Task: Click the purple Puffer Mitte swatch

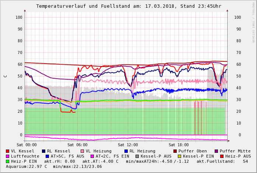Action: (216, 151)
